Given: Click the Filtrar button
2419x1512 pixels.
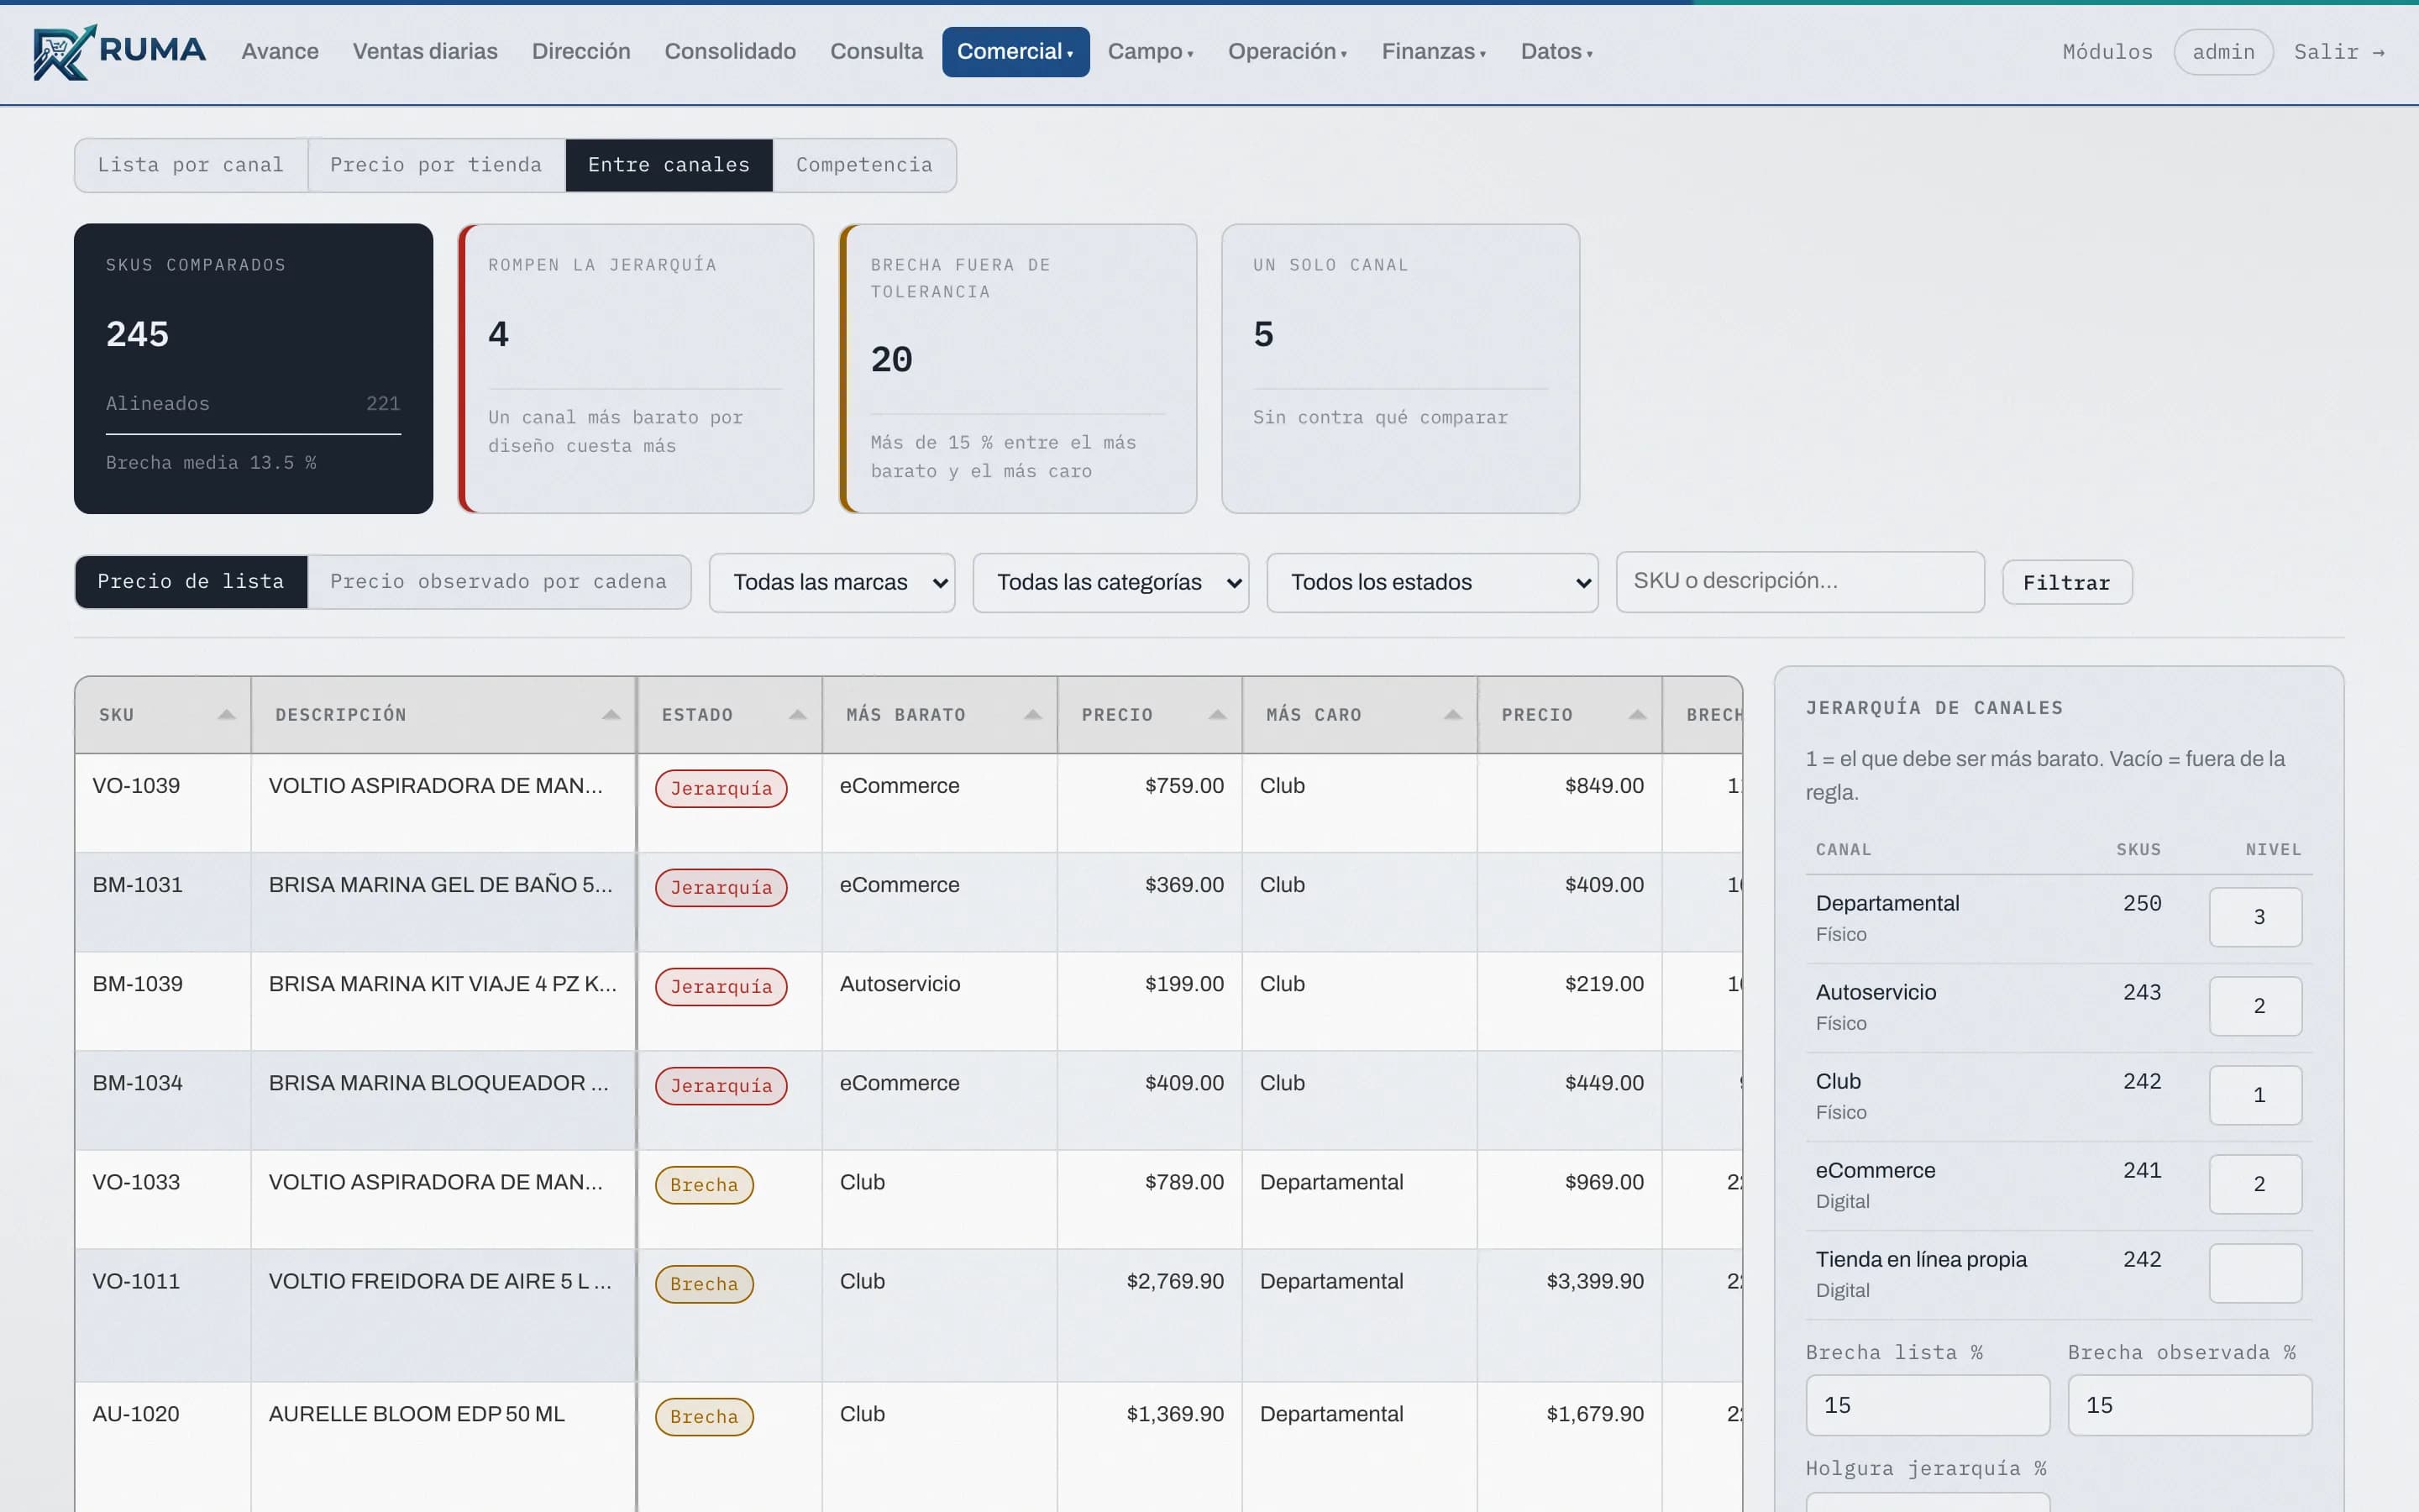Looking at the screenshot, I should click(x=2067, y=583).
